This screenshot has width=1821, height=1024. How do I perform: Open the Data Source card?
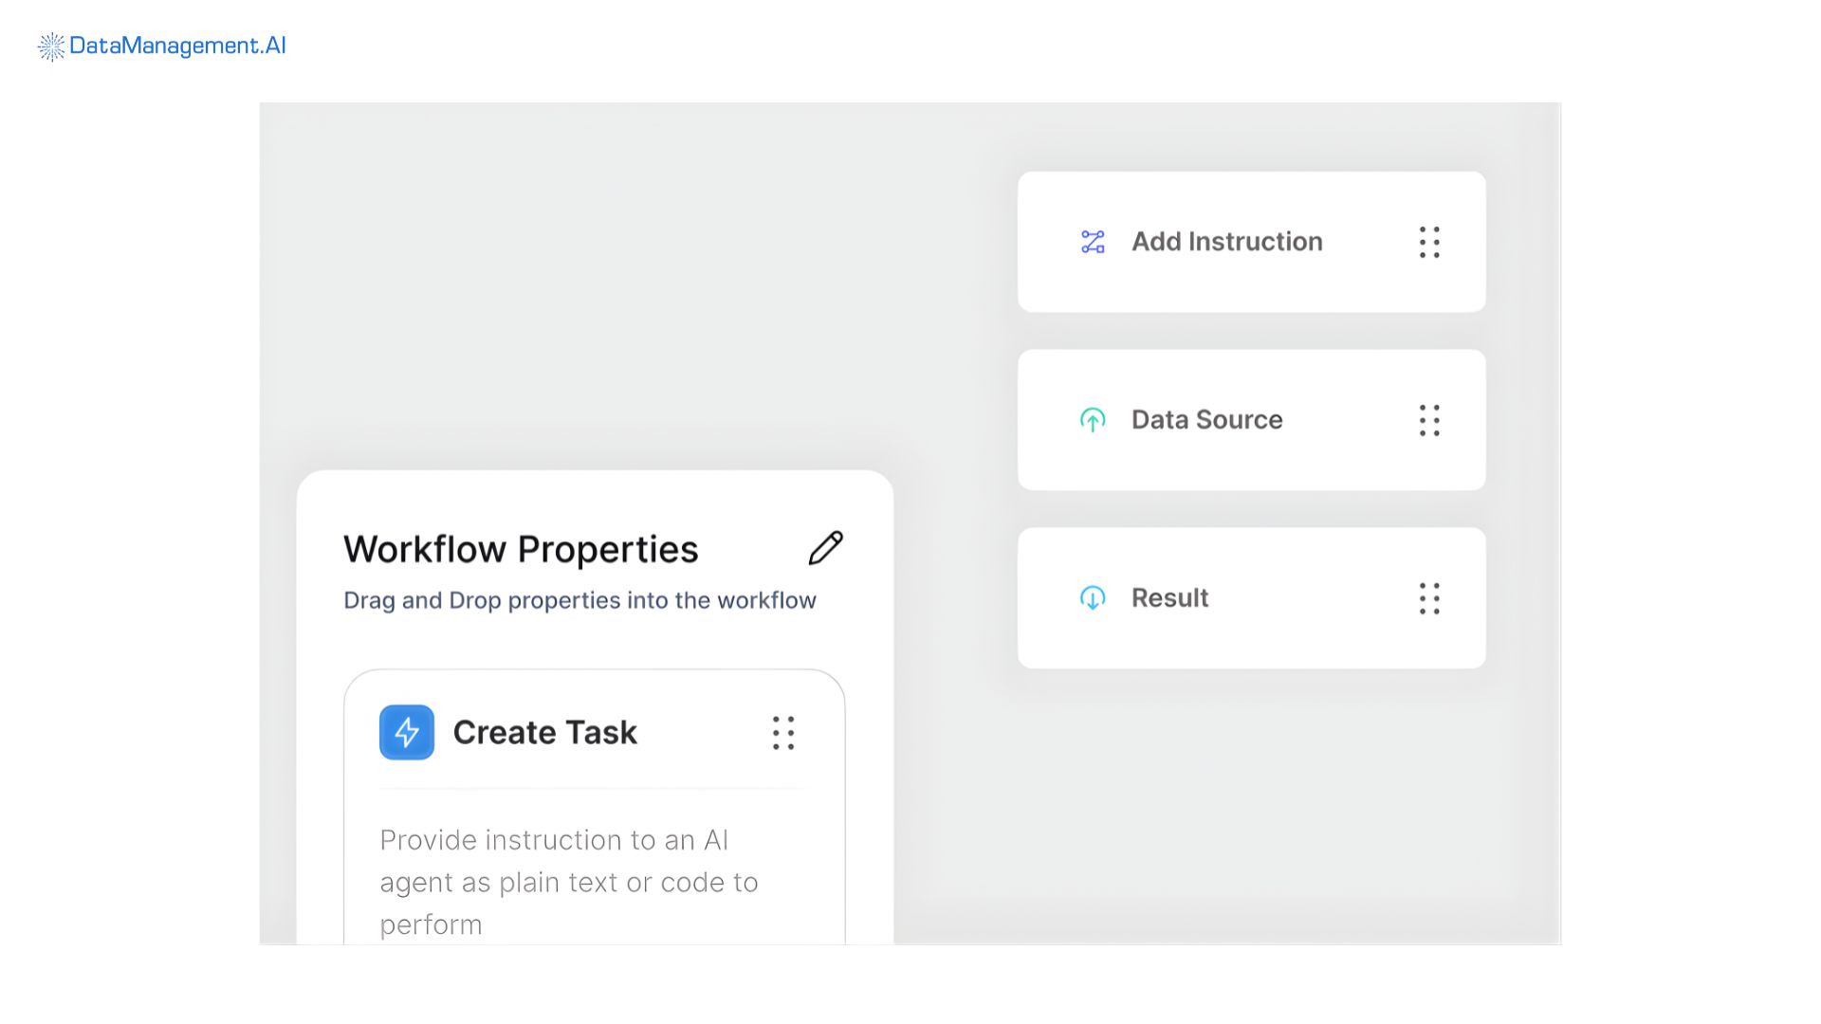tap(1251, 420)
